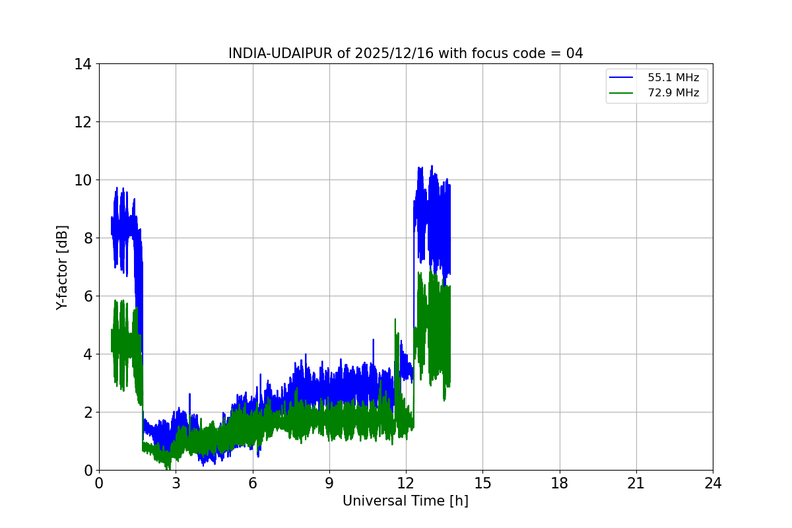Click the x-axis tick label 18

(x=560, y=483)
